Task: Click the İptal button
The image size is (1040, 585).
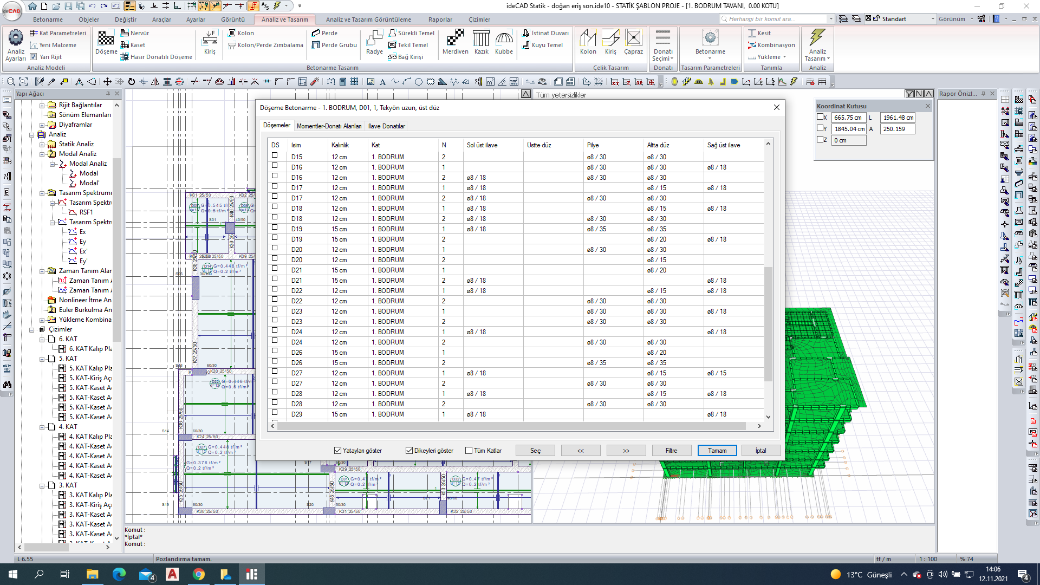Action: [x=760, y=451]
